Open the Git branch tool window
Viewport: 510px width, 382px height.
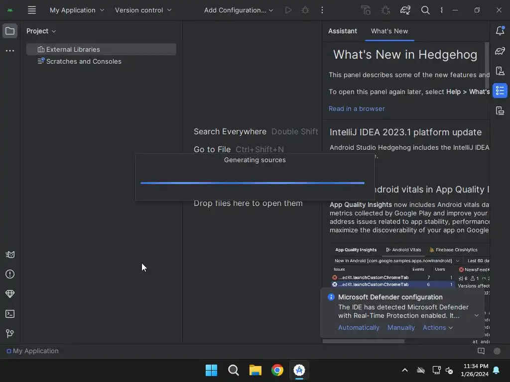(x=10, y=334)
